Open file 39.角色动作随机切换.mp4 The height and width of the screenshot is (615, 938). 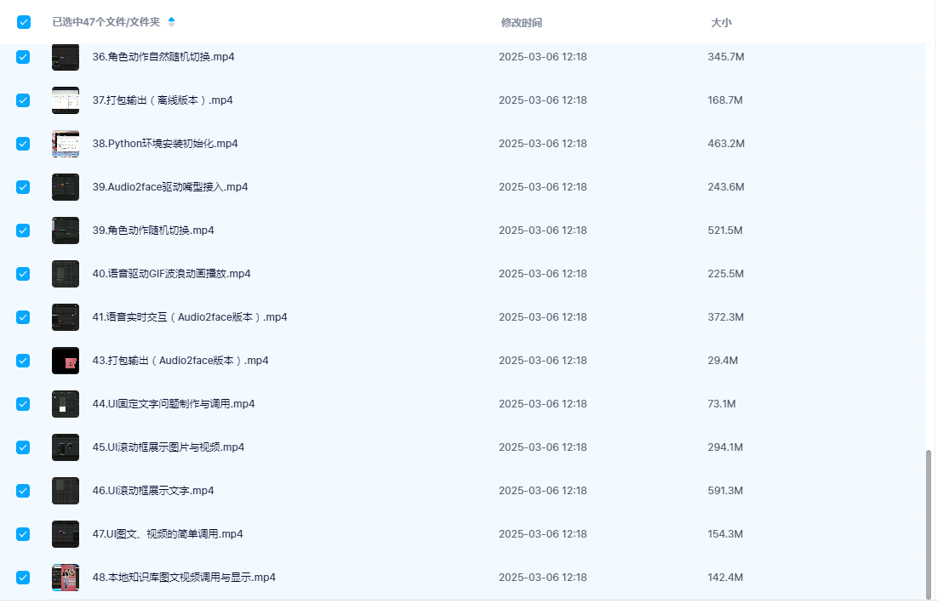[x=153, y=231]
